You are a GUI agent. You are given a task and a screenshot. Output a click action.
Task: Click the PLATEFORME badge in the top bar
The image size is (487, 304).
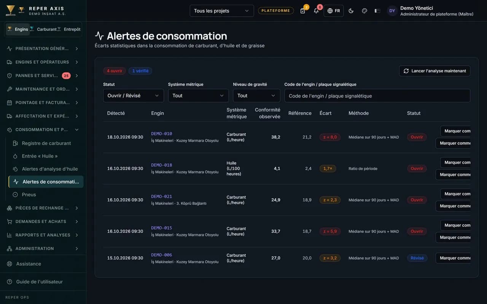click(276, 11)
